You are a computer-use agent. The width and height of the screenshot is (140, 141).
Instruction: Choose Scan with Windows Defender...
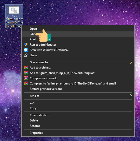[78, 50]
